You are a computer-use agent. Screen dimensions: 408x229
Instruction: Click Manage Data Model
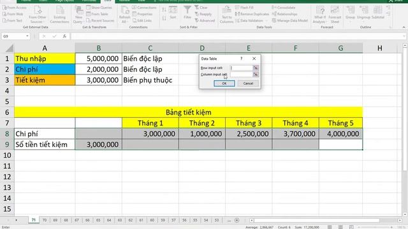tap(289, 20)
